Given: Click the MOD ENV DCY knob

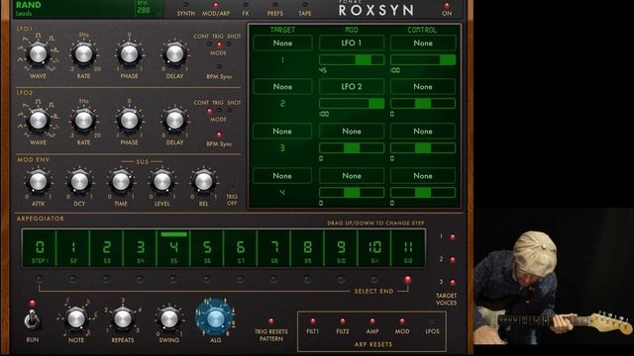Looking at the screenshot, I should (79, 182).
